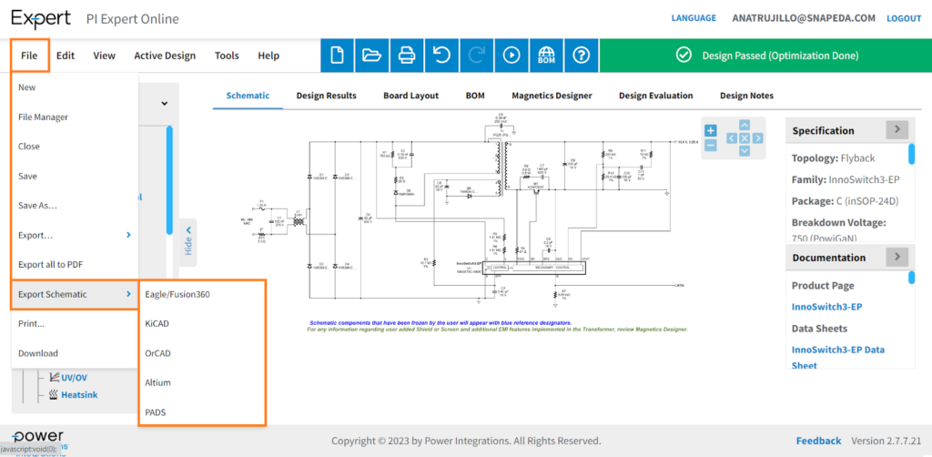Click the Undo toolbar icon

(x=441, y=56)
